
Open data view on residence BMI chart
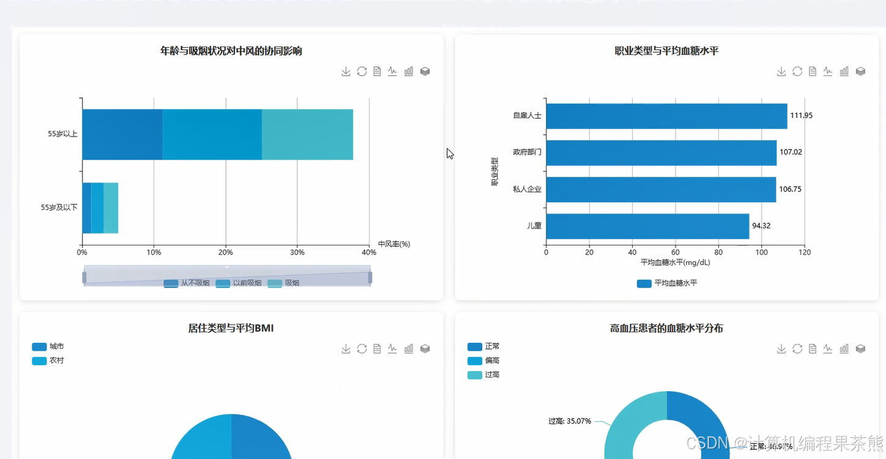click(x=377, y=349)
